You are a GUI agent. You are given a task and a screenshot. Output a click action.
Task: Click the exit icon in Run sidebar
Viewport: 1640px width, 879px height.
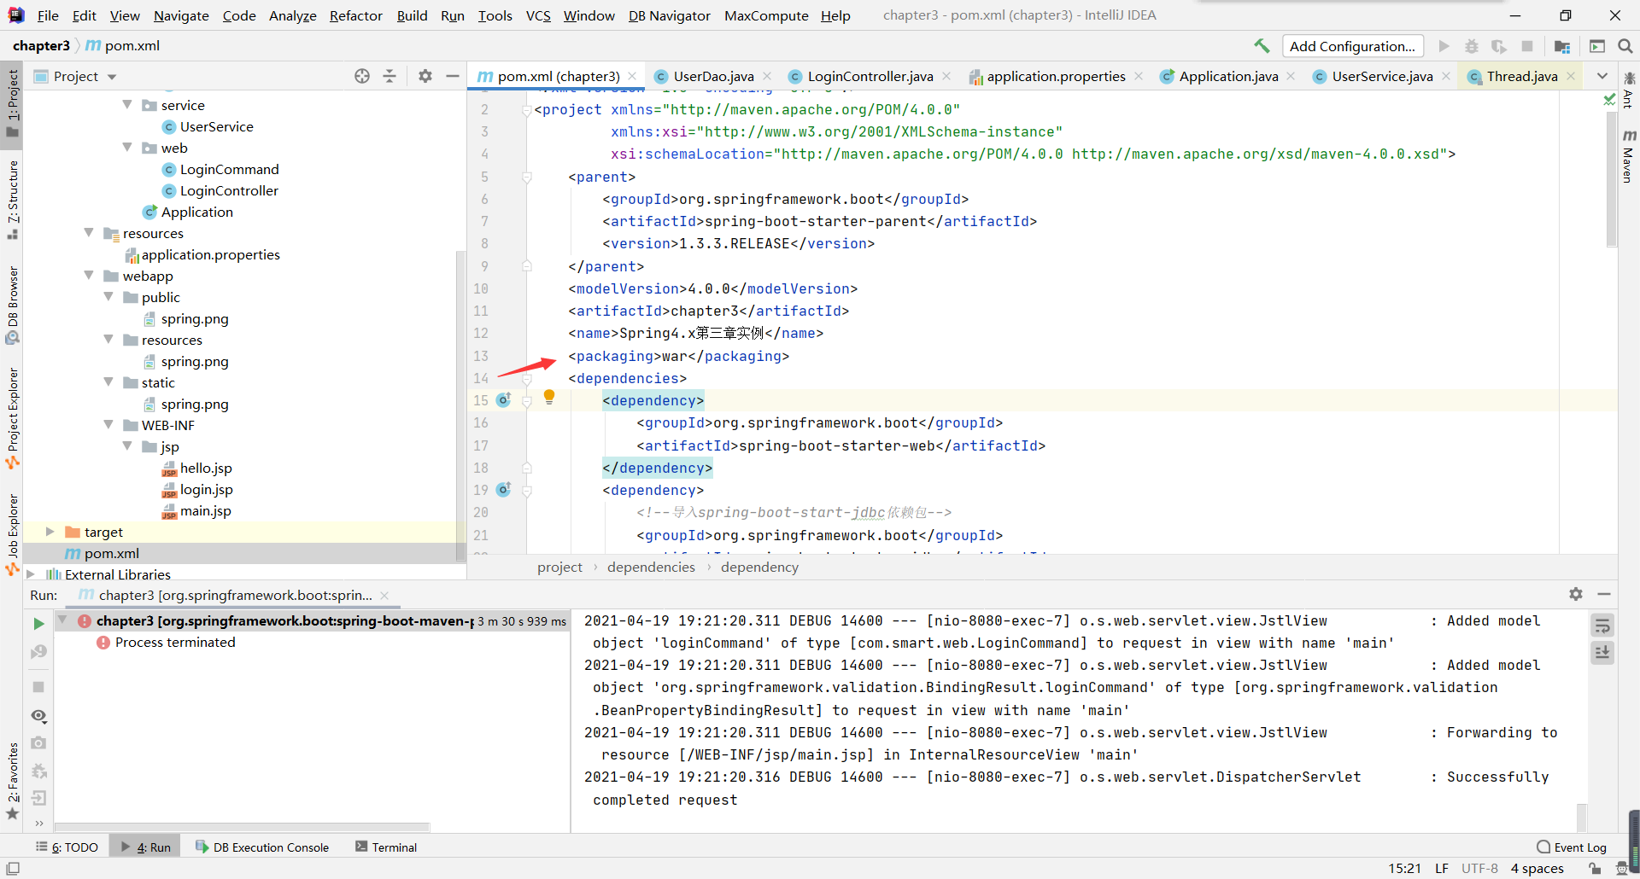[x=38, y=798]
